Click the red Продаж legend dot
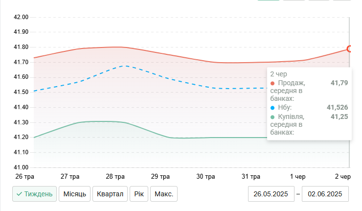 click(272, 83)
